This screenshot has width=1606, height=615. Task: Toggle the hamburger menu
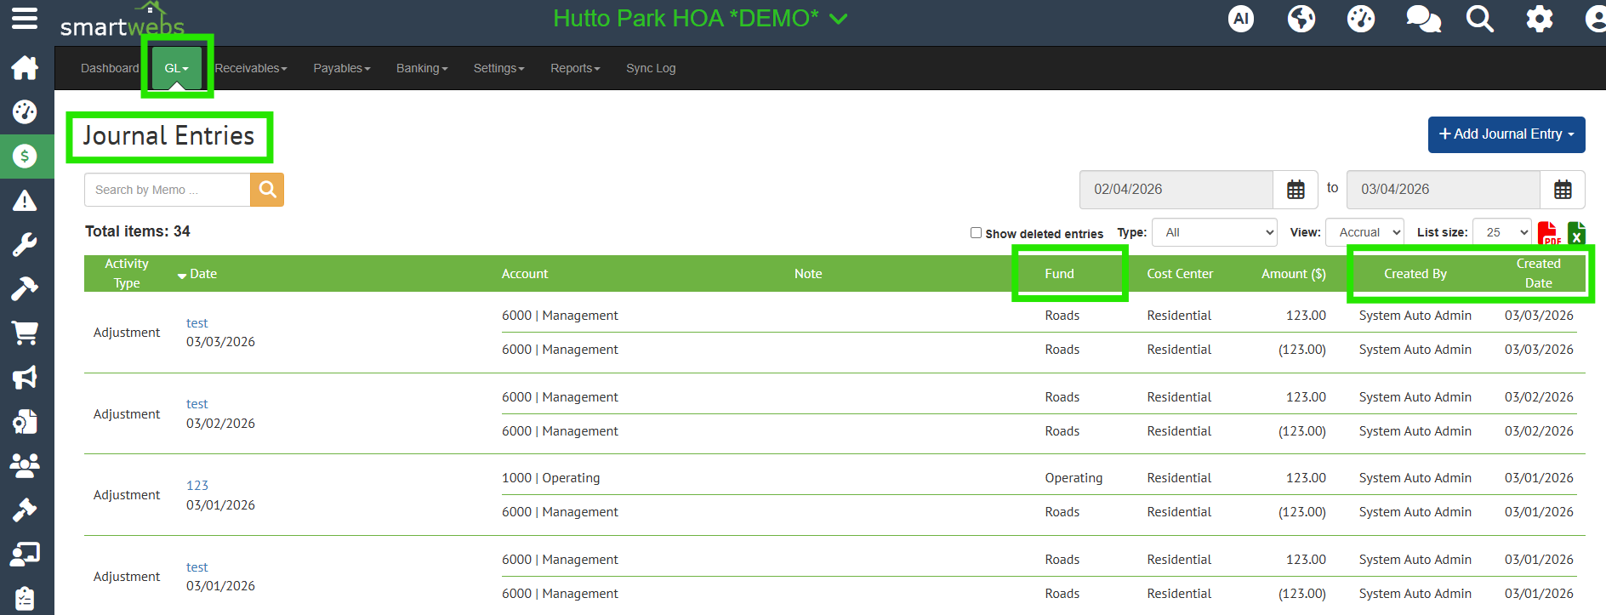[x=25, y=18]
